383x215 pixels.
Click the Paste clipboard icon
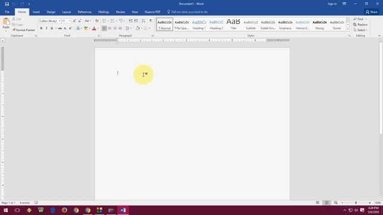6,22
